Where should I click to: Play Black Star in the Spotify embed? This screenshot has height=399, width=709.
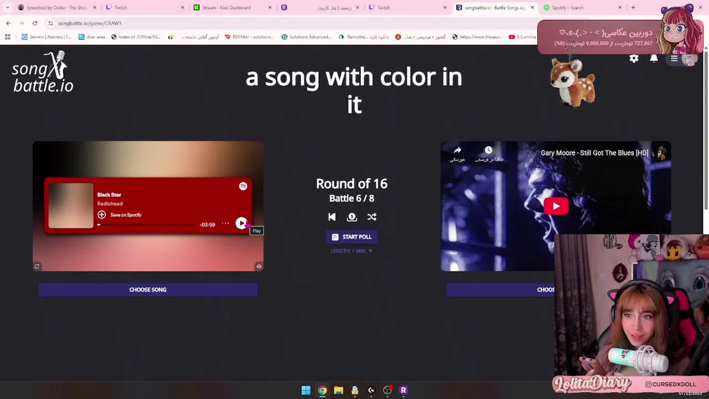[x=242, y=223]
